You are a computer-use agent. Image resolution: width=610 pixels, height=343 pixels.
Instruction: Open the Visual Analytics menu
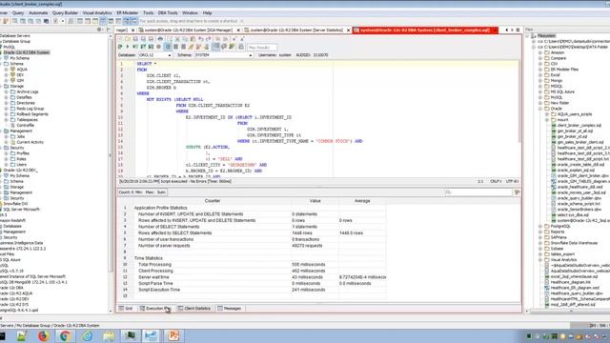[x=97, y=12]
